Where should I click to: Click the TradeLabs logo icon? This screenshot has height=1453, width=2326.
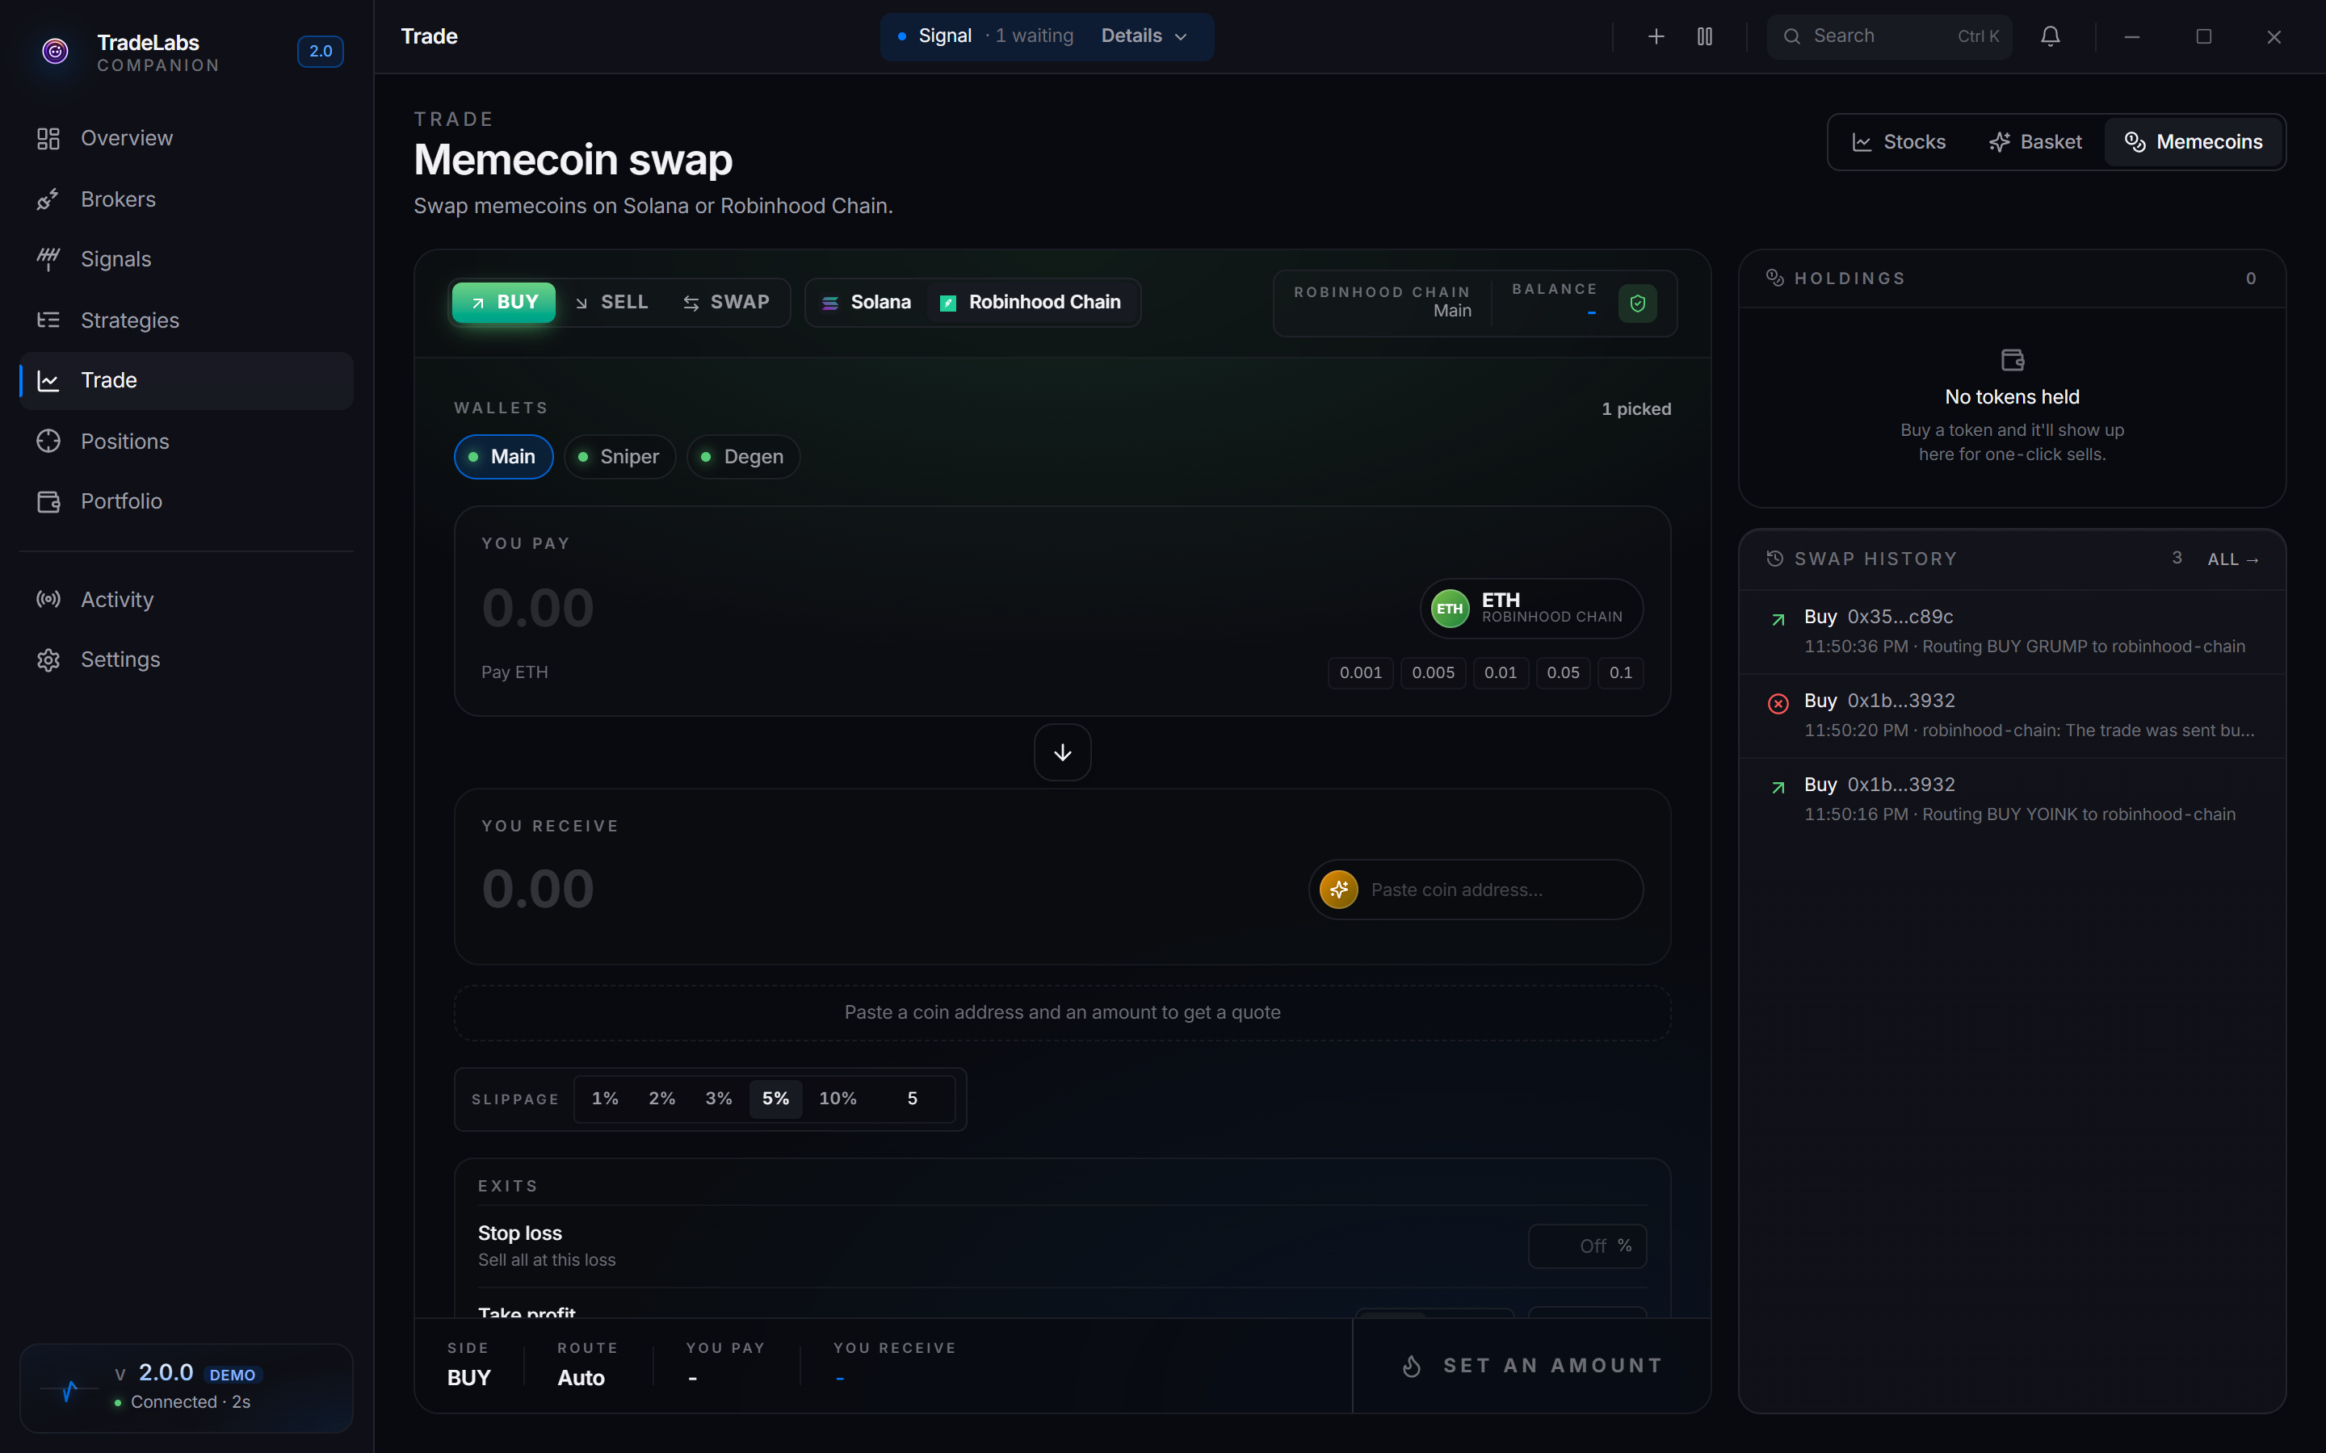point(56,51)
